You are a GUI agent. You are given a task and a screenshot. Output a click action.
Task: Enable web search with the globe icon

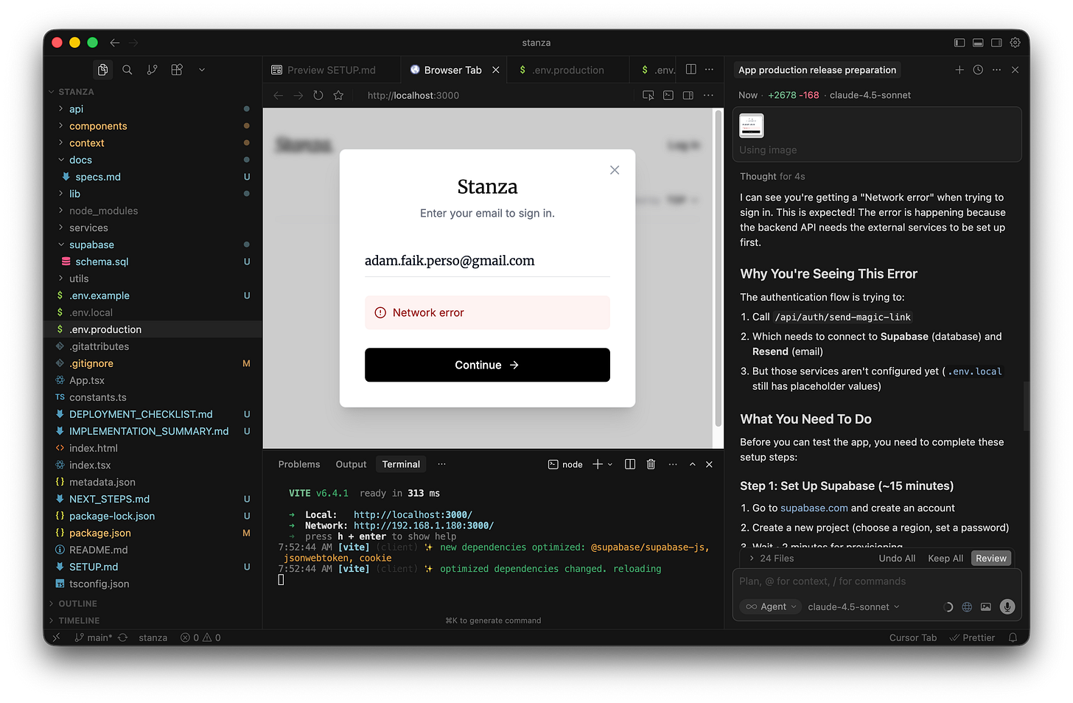coord(967,606)
